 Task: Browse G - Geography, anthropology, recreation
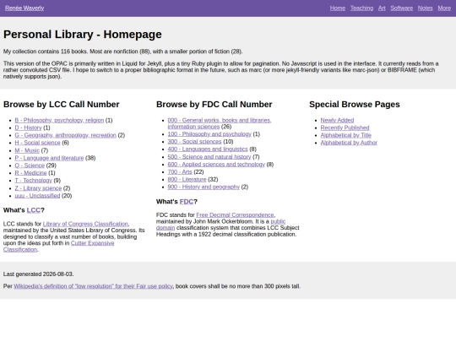[65, 135]
